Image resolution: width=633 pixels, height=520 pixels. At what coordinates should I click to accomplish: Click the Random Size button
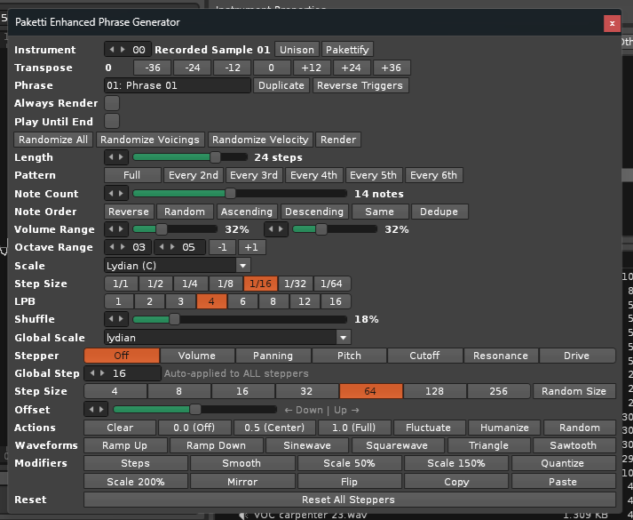pyautogui.click(x=574, y=391)
